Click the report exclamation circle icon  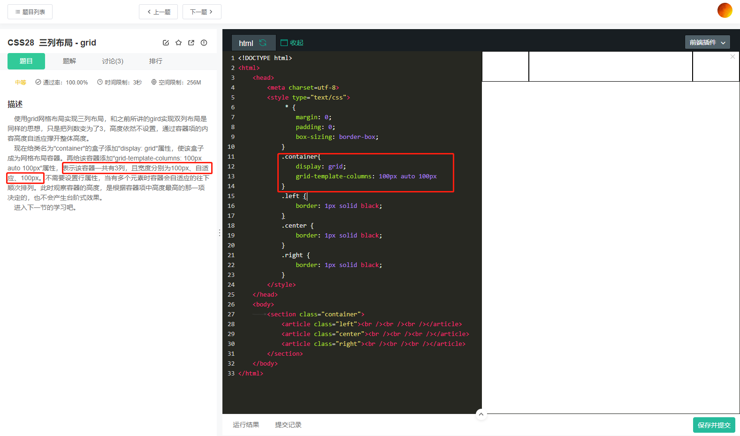[204, 43]
